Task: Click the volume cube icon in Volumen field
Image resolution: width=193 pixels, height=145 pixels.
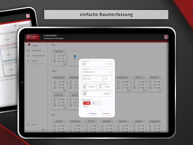Action: click(x=85, y=94)
